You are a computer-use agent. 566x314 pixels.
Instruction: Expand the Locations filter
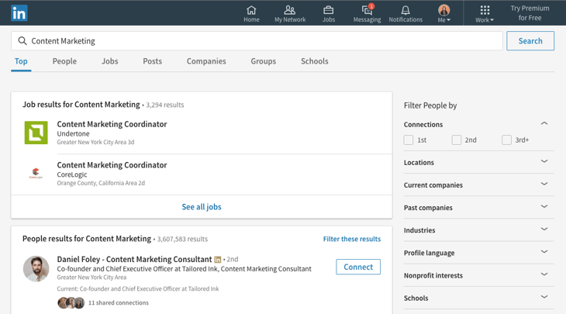(x=544, y=162)
